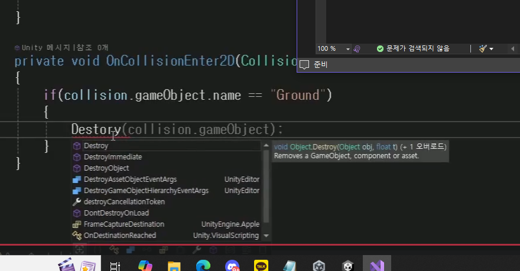520x271 pixels.
Task: Toggle the purple cube method filter in IntelliSense bar
Action: pos(213,250)
